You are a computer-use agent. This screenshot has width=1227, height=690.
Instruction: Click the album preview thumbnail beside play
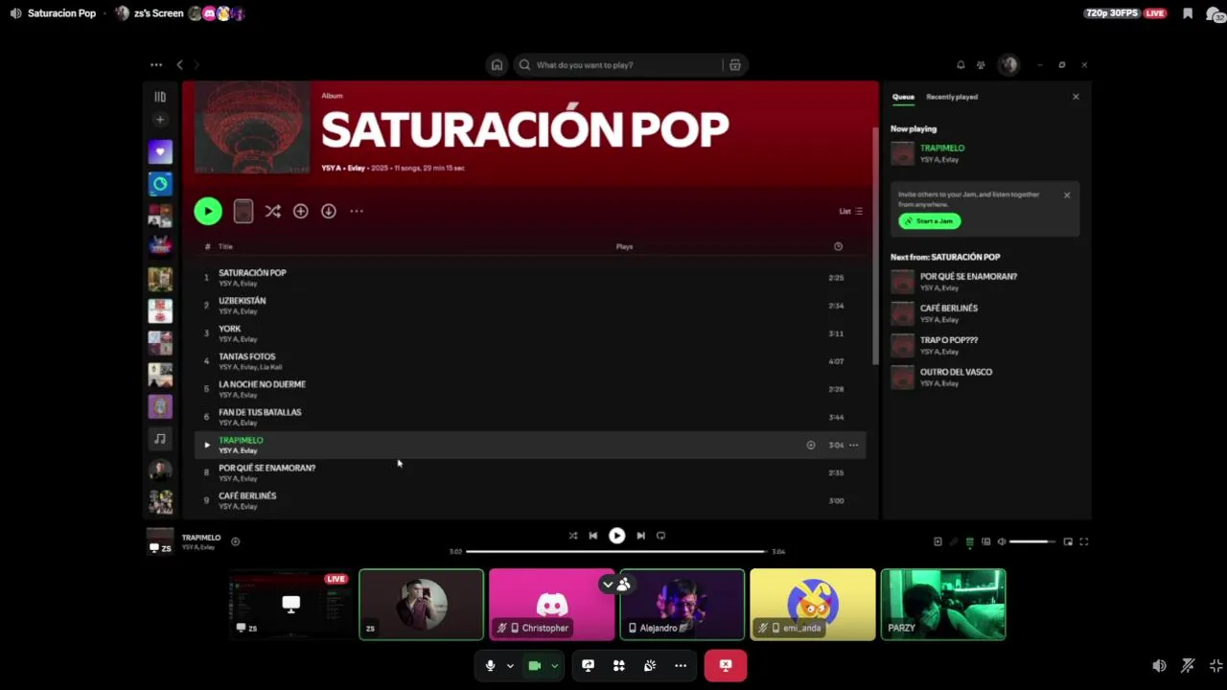pos(243,211)
